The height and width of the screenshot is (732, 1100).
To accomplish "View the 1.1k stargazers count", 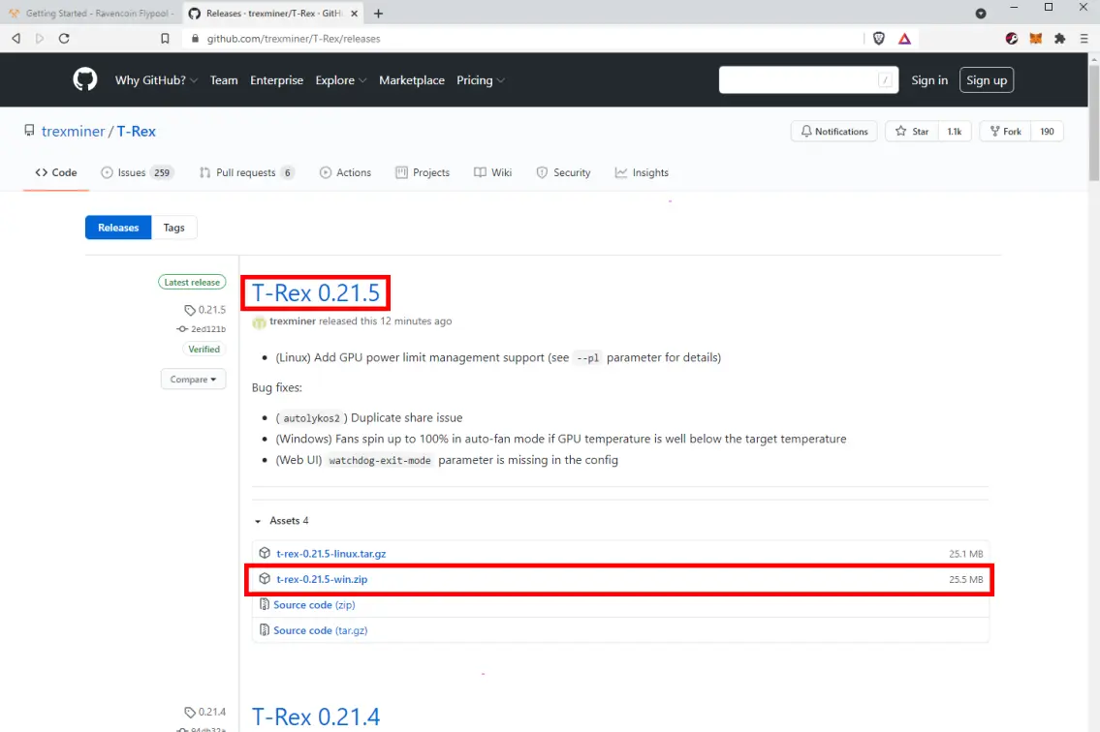I will (x=955, y=131).
